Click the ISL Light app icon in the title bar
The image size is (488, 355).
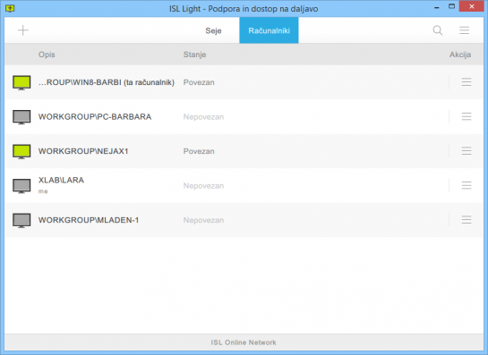tap(10, 8)
